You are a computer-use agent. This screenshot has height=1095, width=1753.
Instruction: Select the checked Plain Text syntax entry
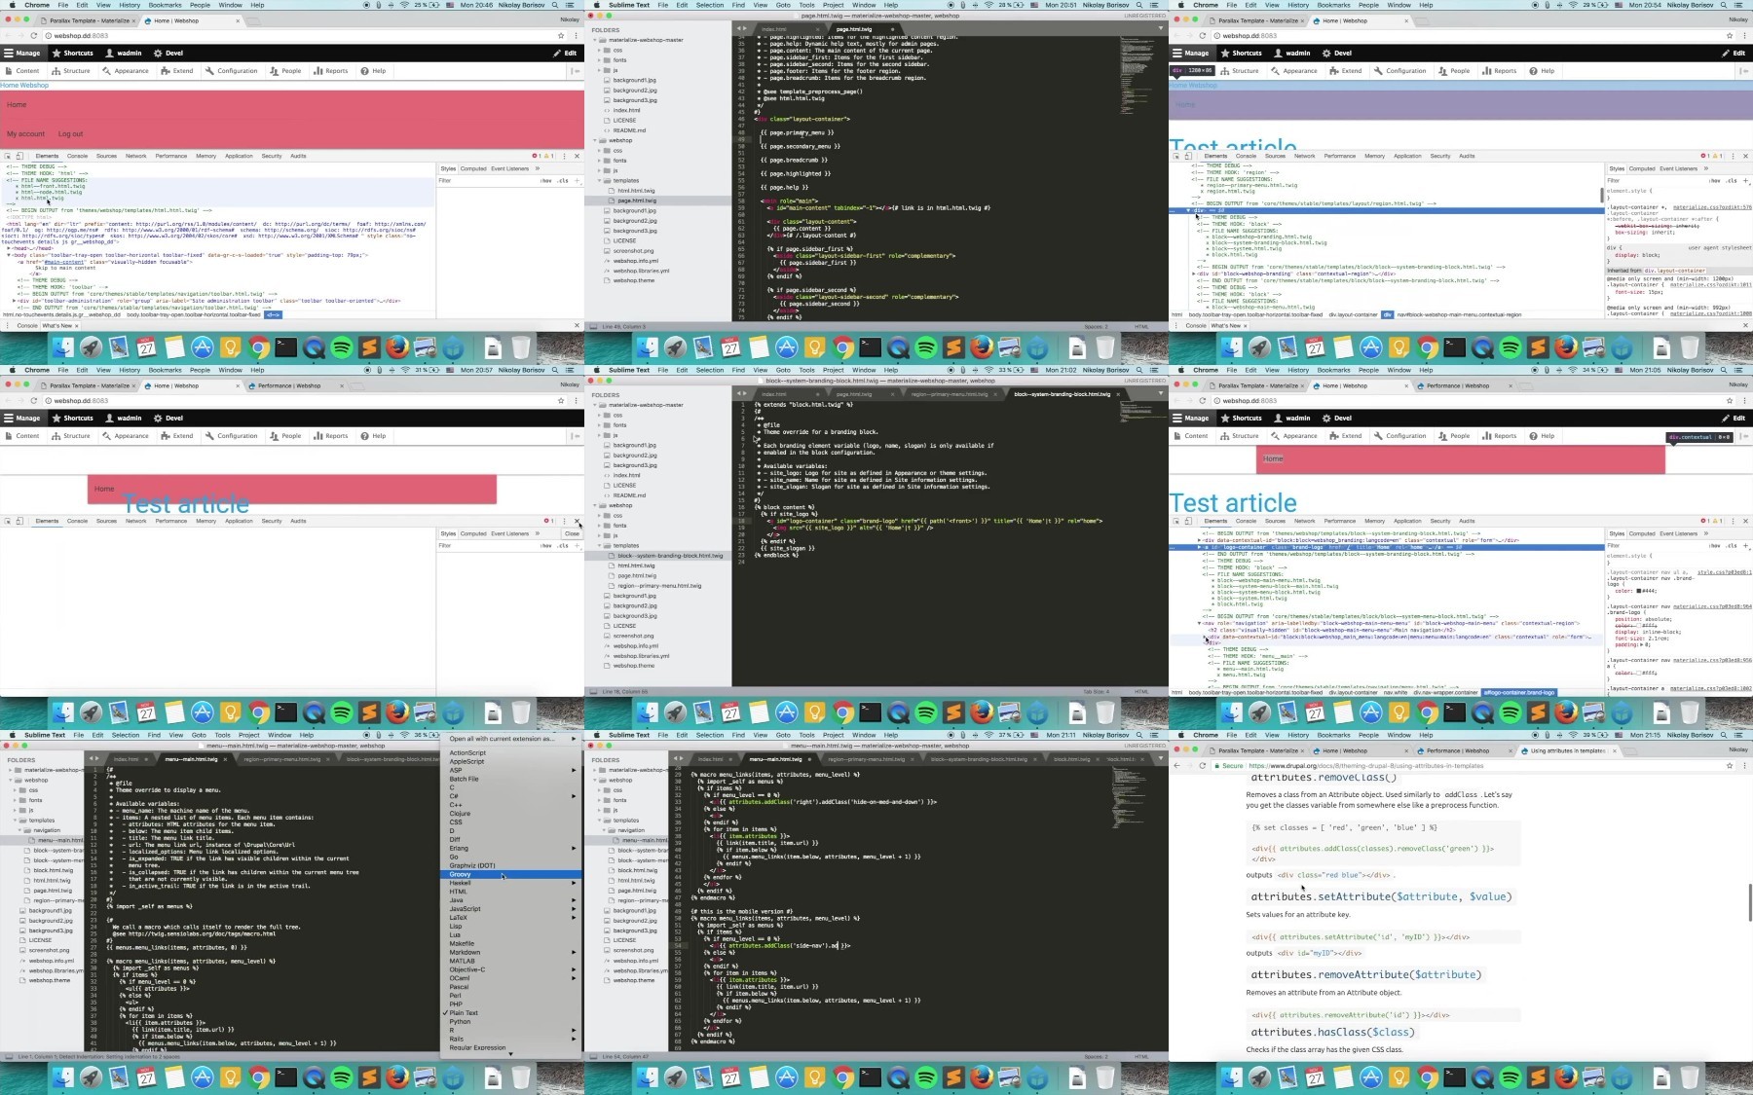[464, 1013]
